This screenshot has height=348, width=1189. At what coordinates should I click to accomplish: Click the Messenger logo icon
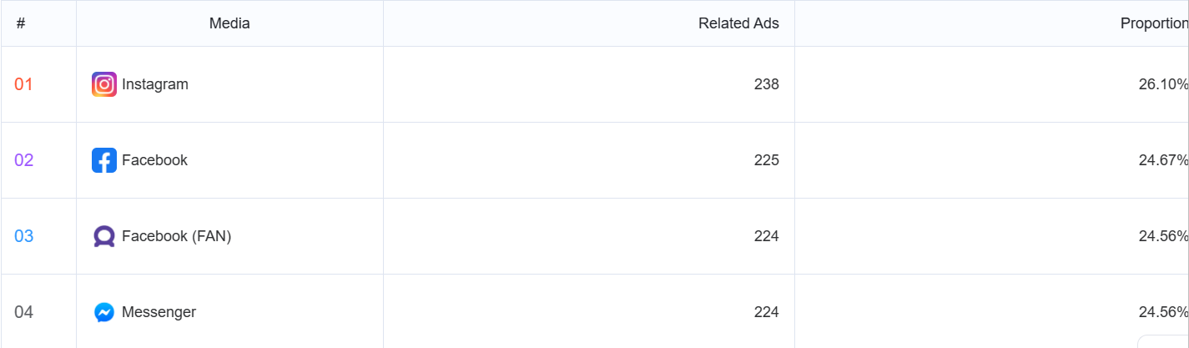pos(104,312)
